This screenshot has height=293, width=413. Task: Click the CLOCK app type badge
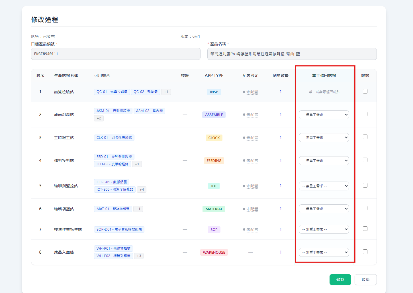(x=214, y=138)
